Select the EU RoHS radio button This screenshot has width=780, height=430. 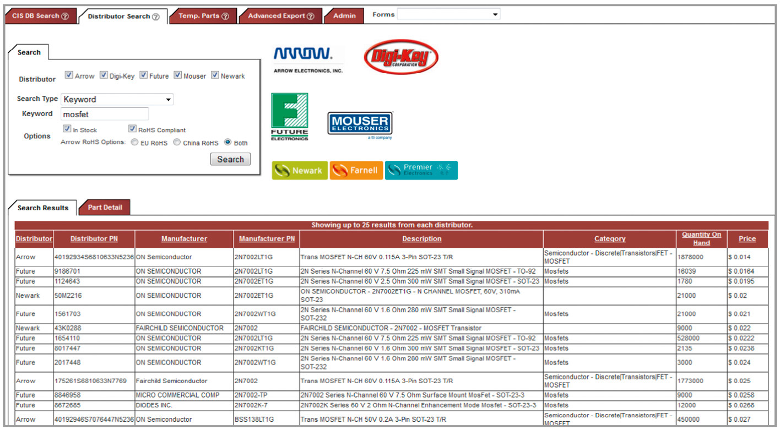pyautogui.click(x=134, y=142)
